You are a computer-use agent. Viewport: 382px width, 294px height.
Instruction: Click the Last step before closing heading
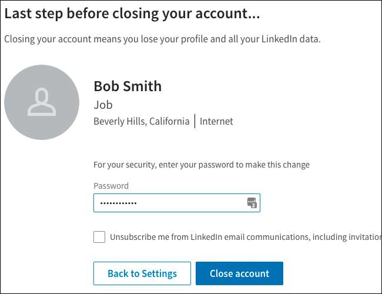(132, 13)
